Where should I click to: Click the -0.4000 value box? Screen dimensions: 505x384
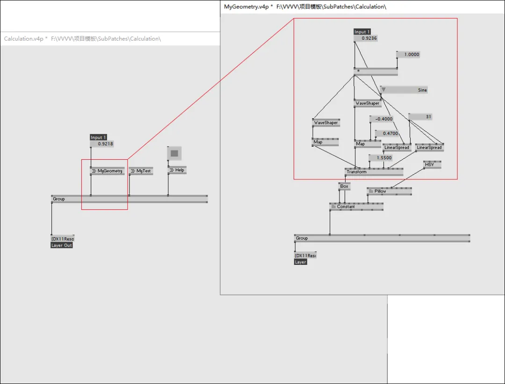[x=382, y=119]
